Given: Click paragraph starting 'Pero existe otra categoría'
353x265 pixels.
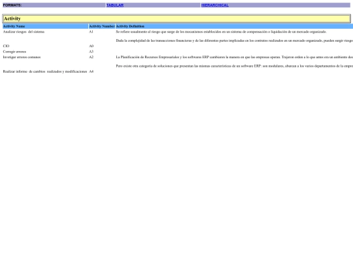Looking at the screenshot, I should [235, 66].
